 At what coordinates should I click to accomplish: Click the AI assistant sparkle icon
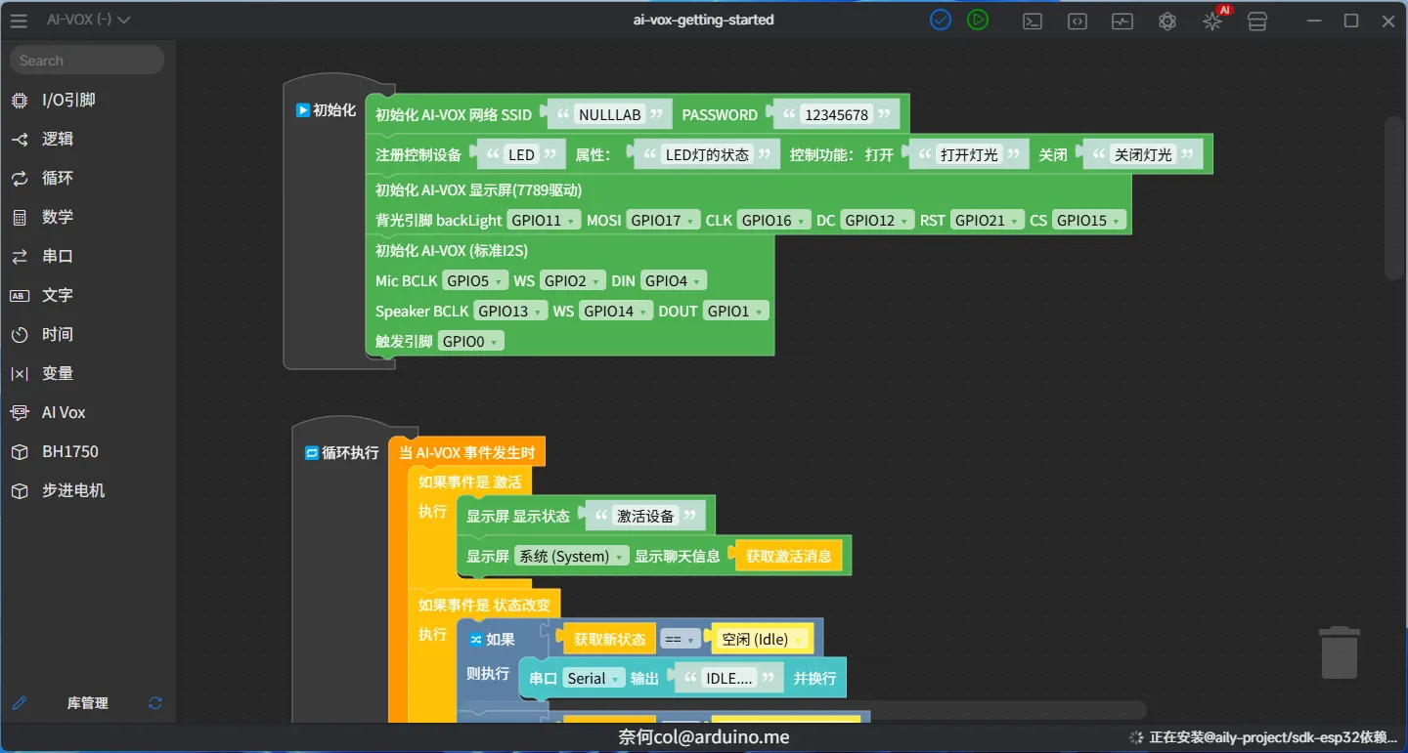pos(1212,21)
